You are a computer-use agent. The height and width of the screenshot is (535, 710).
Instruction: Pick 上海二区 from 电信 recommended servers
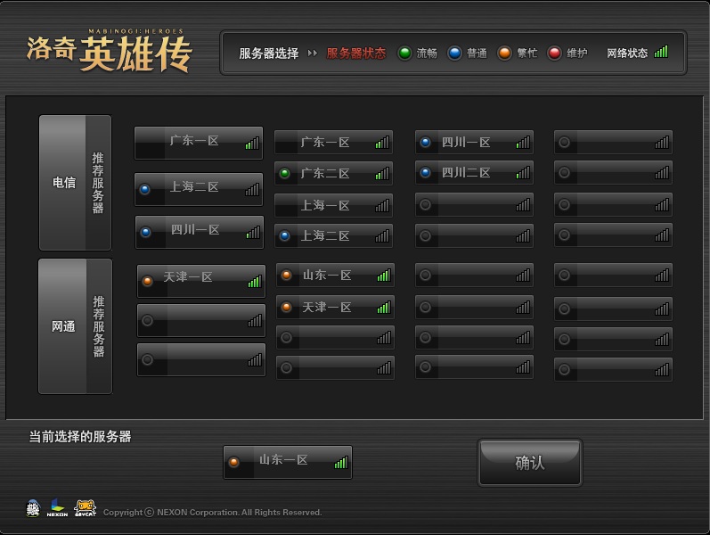pyautogui.click(x=199, y=188)
